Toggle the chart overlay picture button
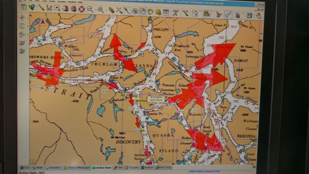 pyautogui.click(x=143, y=11)
